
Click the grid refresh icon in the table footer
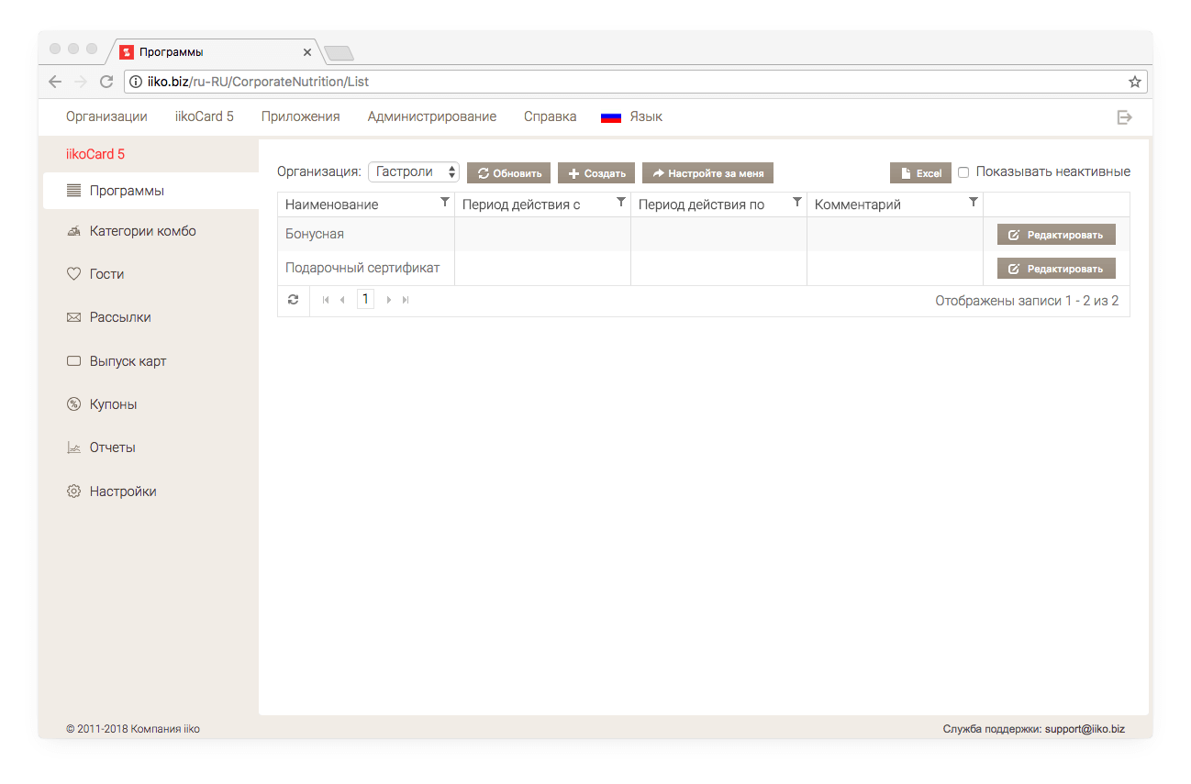(x=294, y=300)
